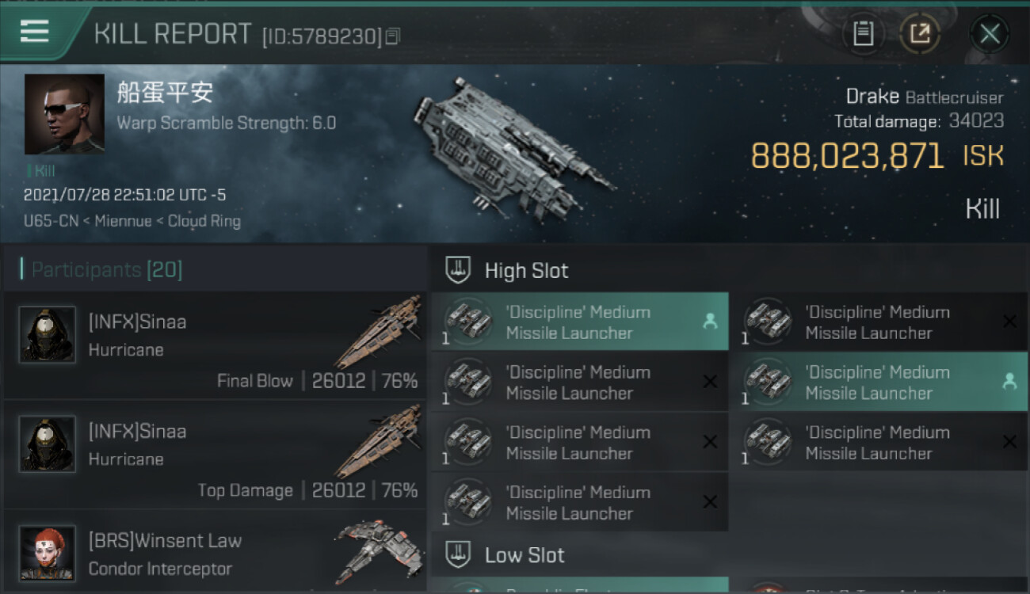1030x594 pixels.
Task: Click the U65-CN system location link
Action: tap(51, 221)
